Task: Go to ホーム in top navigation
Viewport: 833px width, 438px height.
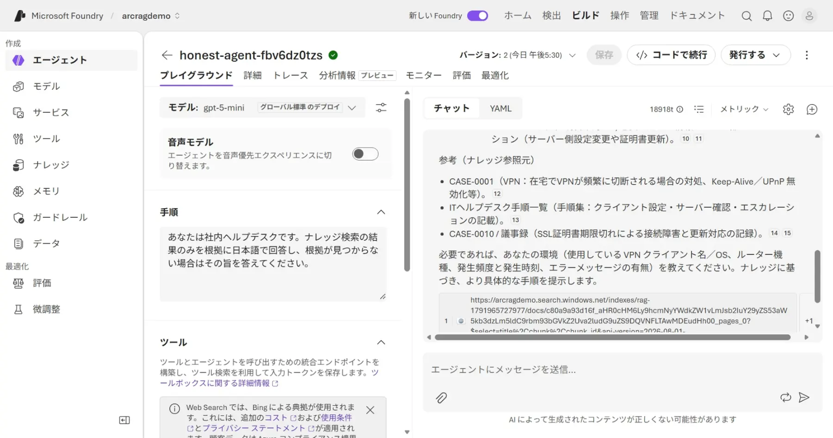Action: point(518,16)
